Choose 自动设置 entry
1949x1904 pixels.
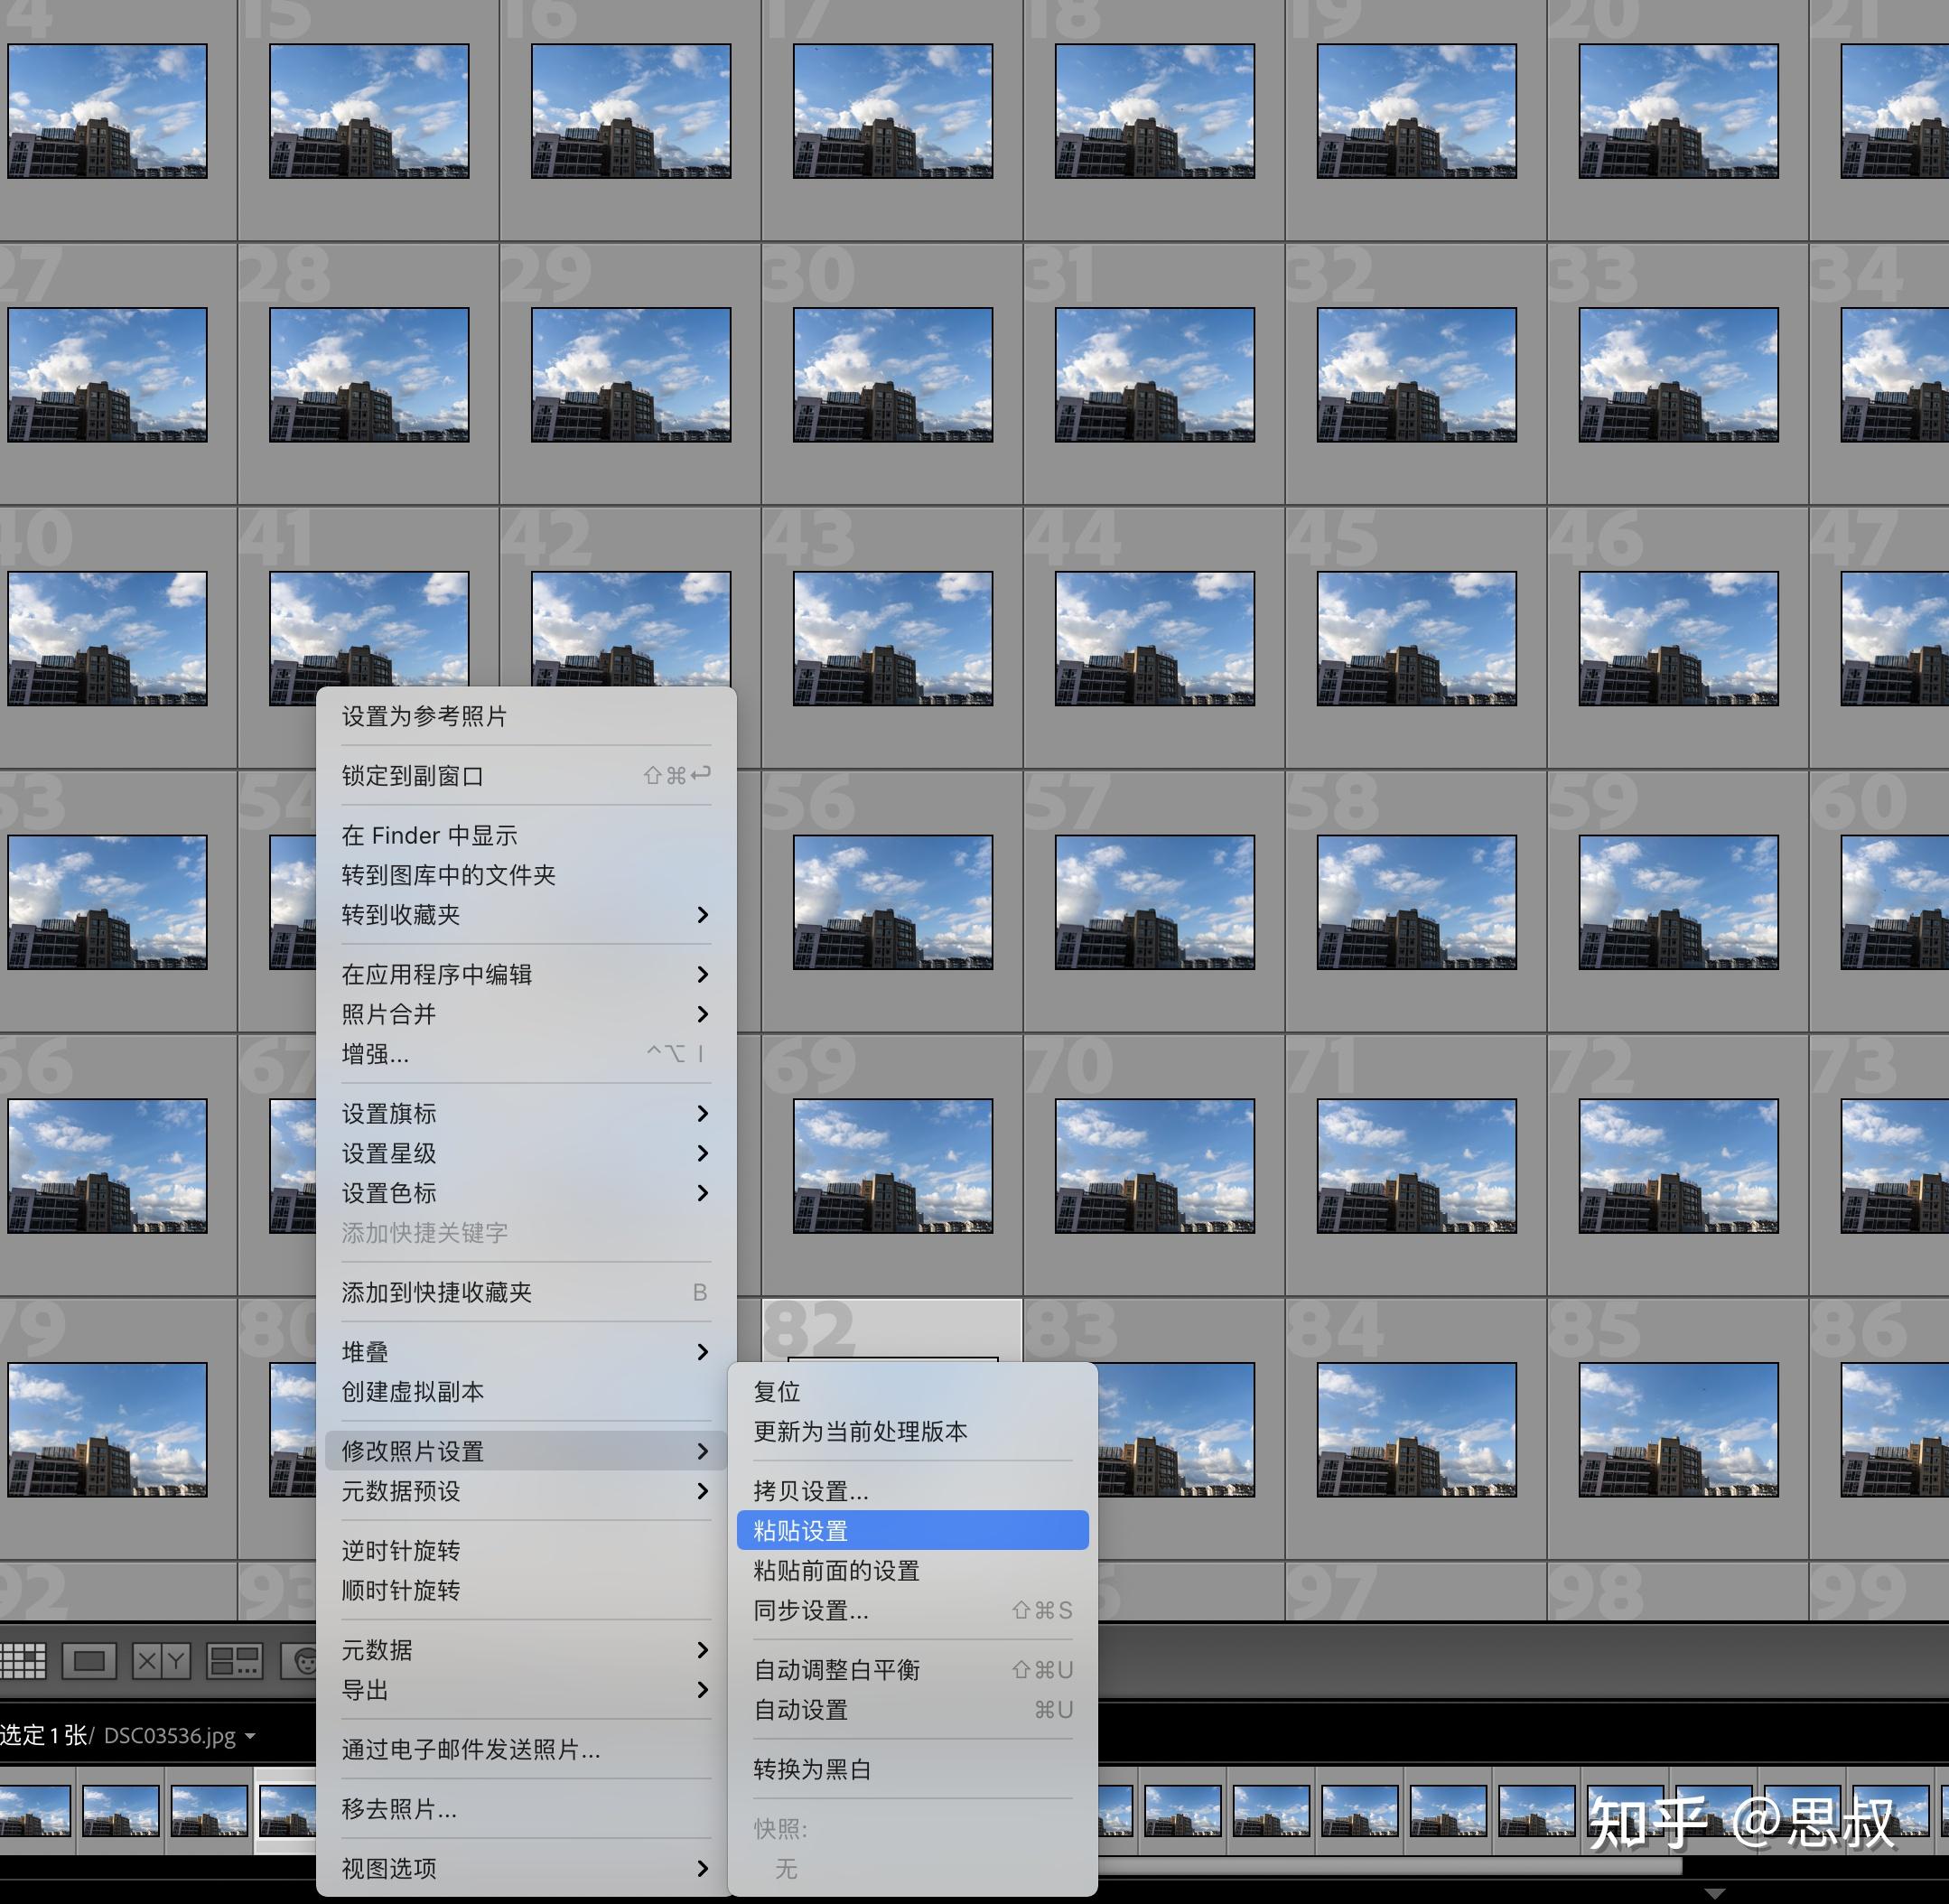913,1710
